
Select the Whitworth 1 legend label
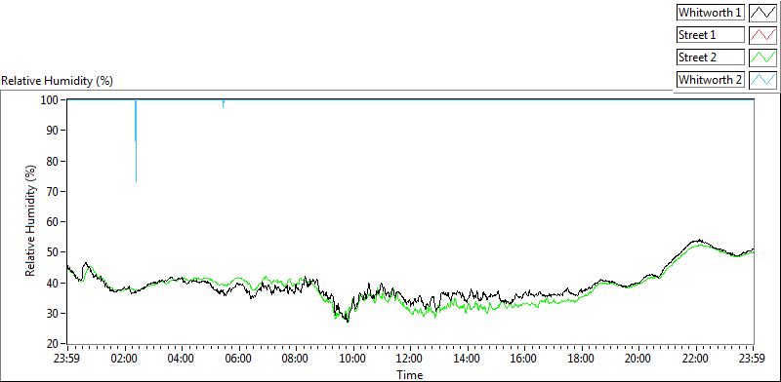point(711,13)
